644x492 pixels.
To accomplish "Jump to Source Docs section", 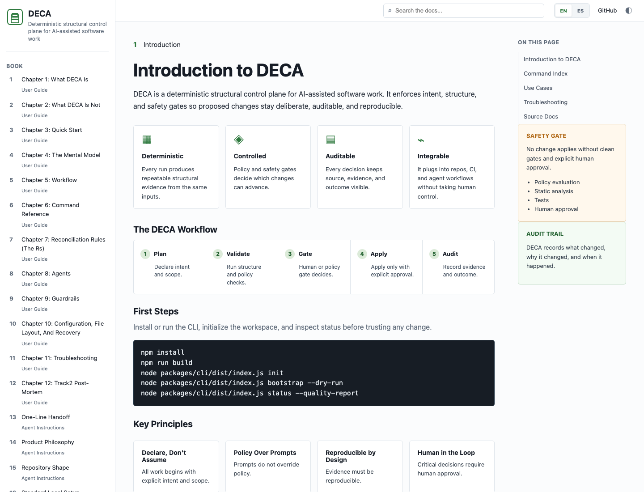I will (541, 116).
